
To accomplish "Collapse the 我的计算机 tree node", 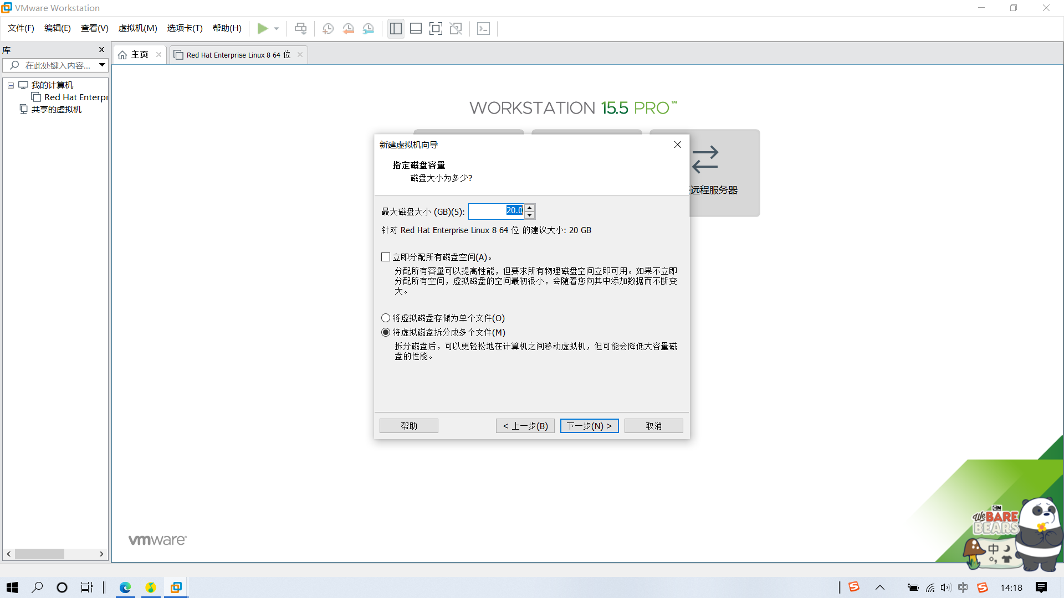I will [11, 85].
